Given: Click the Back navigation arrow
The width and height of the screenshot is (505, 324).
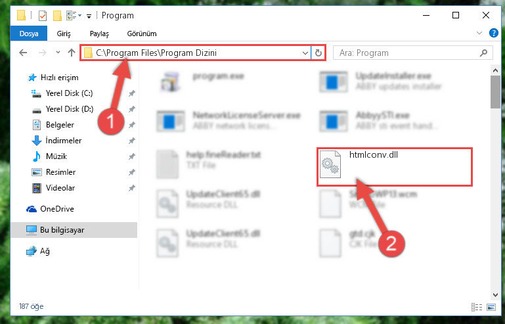Looking at the screenshot, I should (23, 53).
